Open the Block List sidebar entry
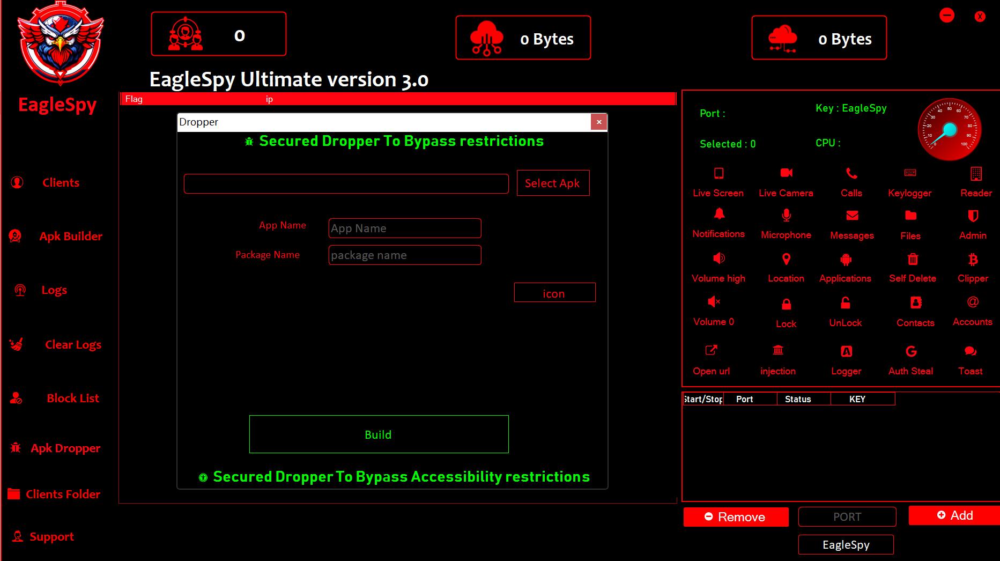The image size is (1000, 561). (x=72, y=398)
